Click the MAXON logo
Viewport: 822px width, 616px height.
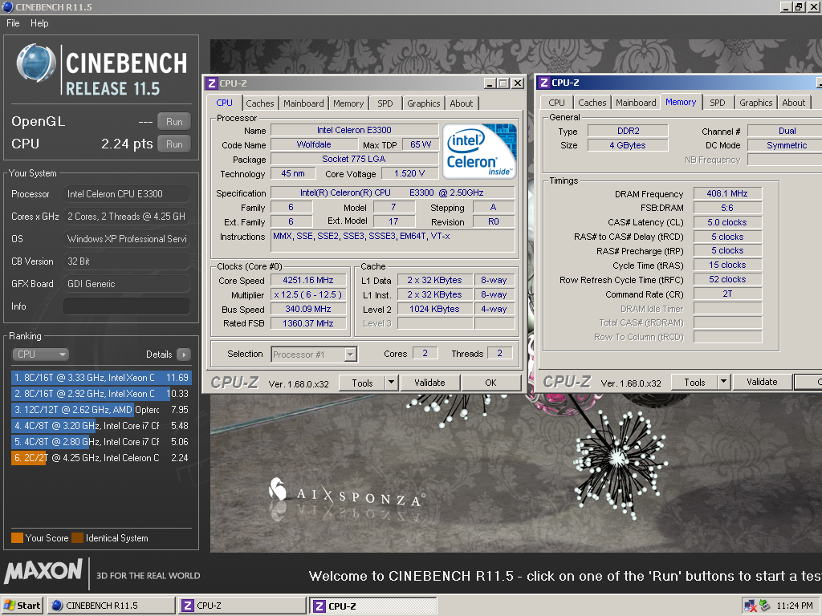point(43,571)
